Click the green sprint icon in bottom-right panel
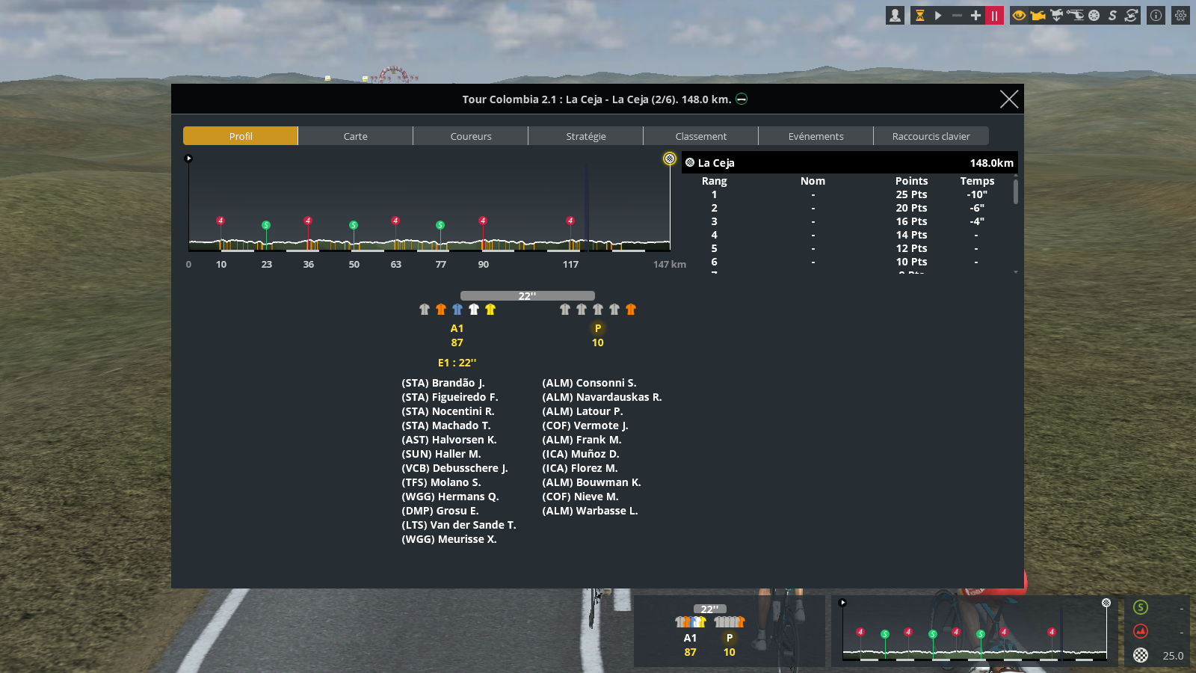The width and height of the screenshot is (1196, 673). tap(1141, 607)
